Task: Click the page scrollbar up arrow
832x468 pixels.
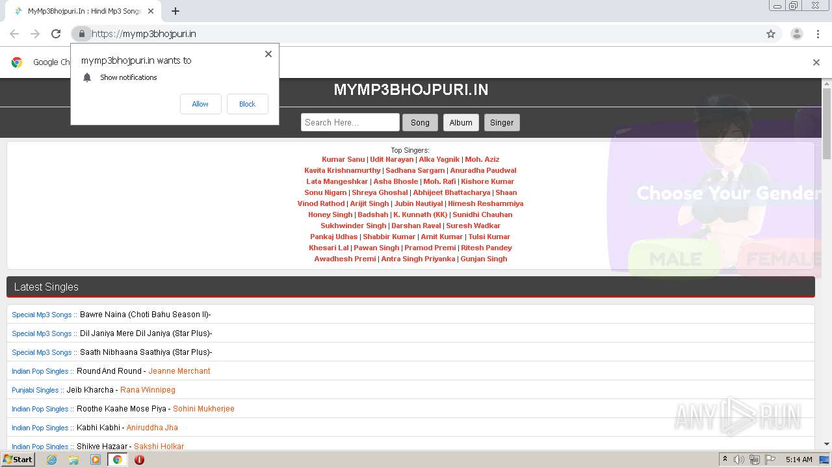Action: (827, 83)
